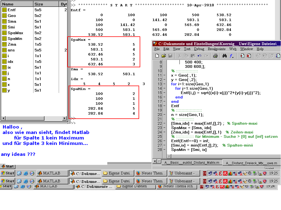Select the Entf variable in workspace list
Viewport: 281px width, 210px height.
click(12, 10)
